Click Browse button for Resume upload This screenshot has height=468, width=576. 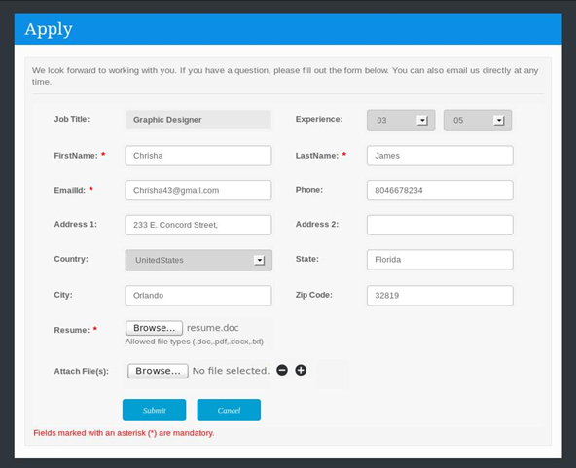[155, 328]
